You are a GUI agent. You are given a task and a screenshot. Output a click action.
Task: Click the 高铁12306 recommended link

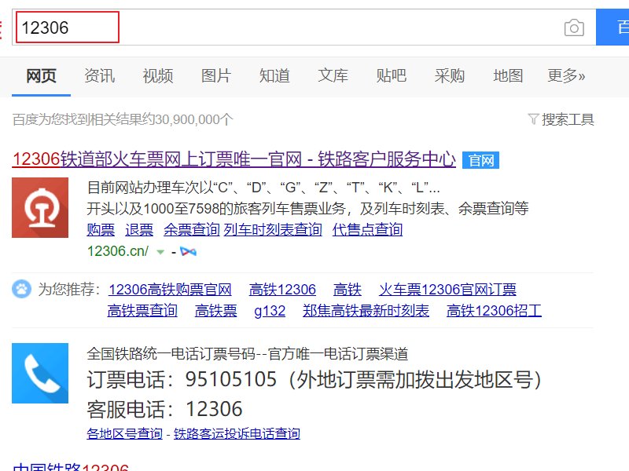pyautogui.click(x=283, y=289)
